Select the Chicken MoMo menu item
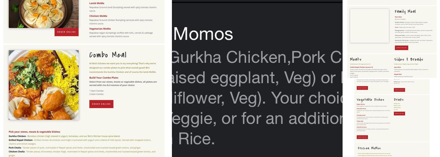The image size is (440, 157). [98, 16]
